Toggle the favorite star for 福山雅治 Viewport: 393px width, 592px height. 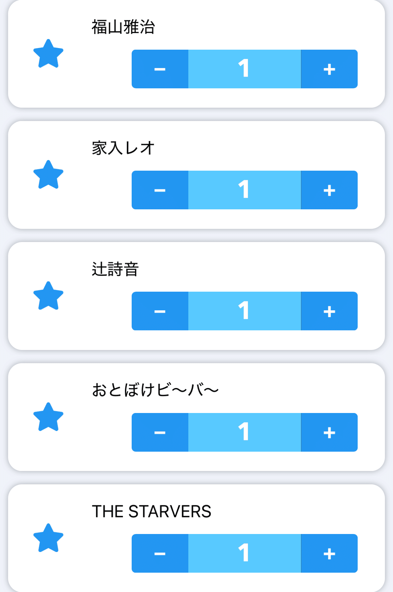pyautogui.click(x=48, y=54)
